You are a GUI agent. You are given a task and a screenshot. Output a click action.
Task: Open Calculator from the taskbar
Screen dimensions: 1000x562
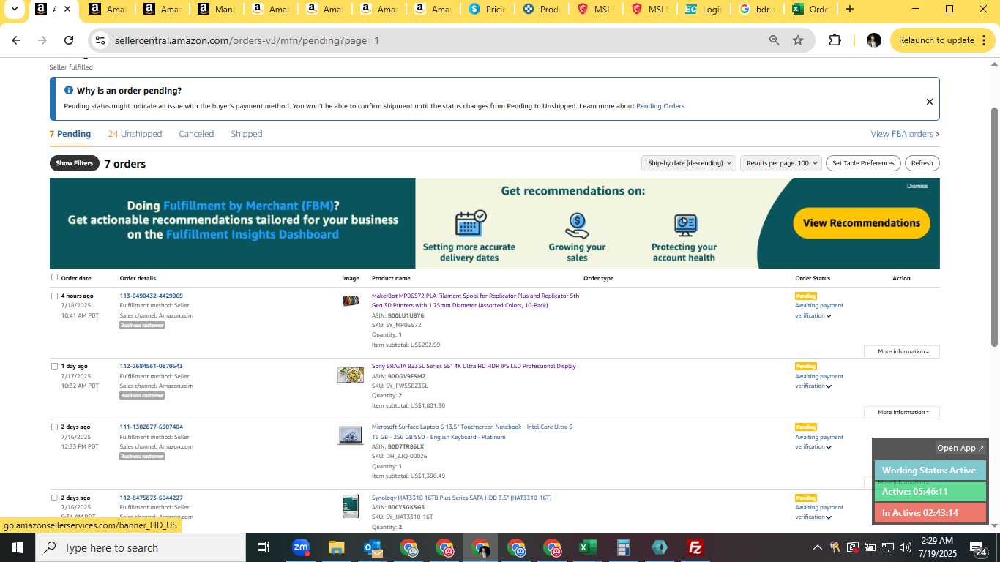(623, 547)
